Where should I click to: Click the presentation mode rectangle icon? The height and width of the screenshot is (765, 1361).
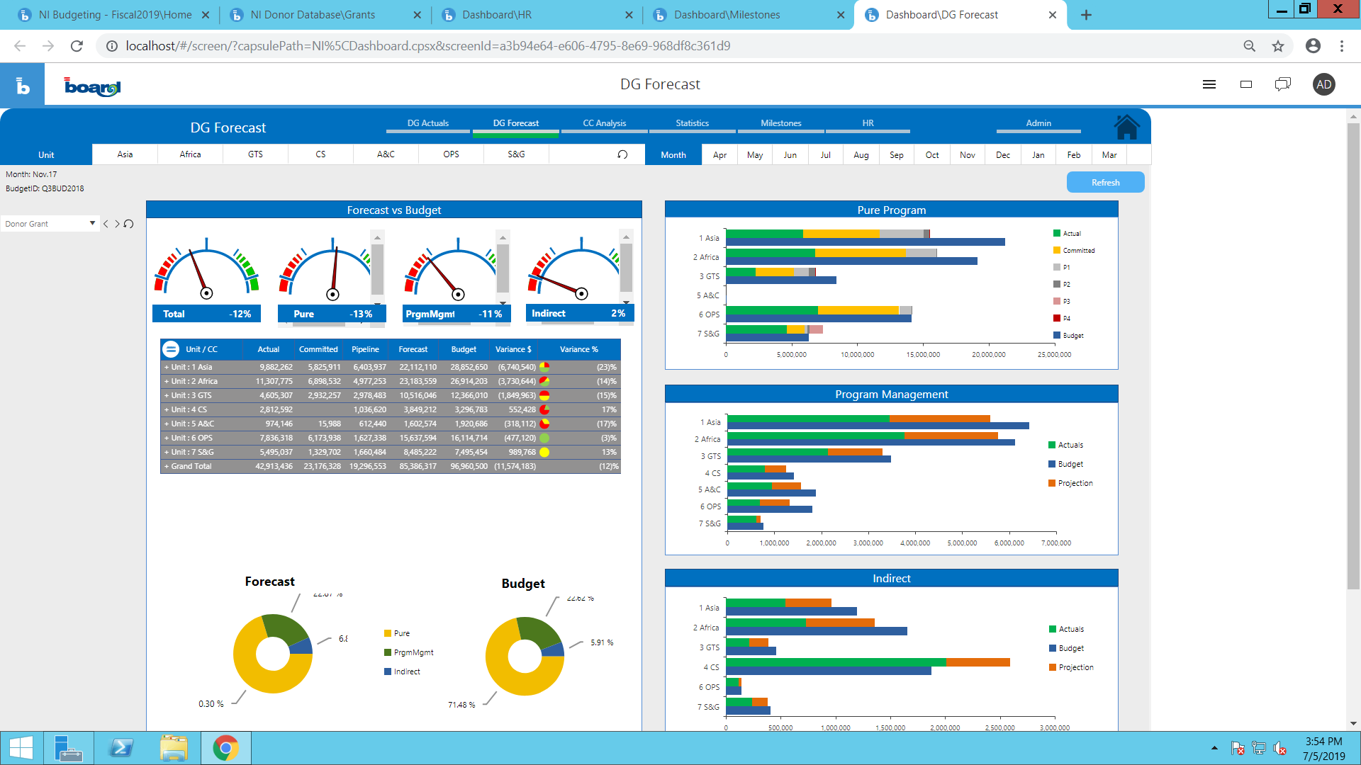tap(1246, 84)
